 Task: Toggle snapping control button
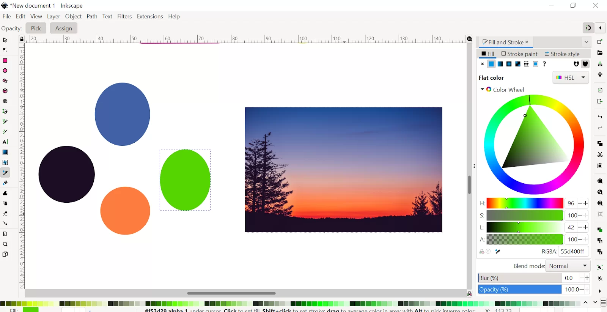588,28
